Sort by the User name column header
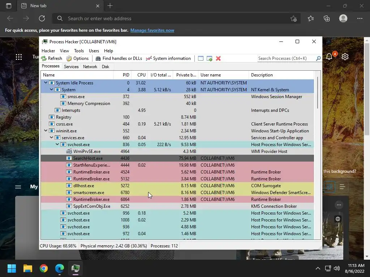Image resolution: width=370 pixels, height=277 pixels. [223, 75]
